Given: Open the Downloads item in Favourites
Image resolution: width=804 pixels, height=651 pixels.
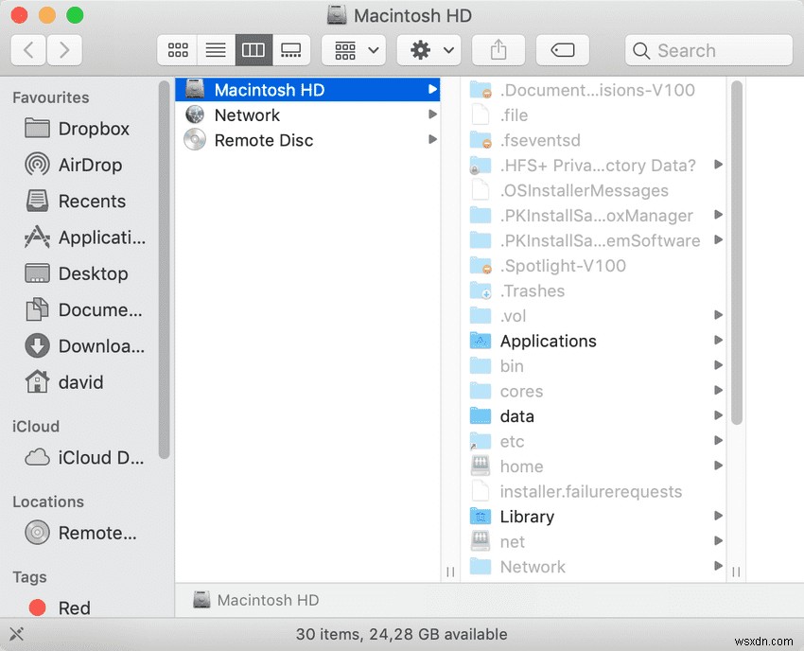Looking at the screenshot, I should pyautogui.click(x=94, y=346).
